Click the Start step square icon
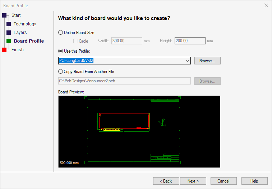This screenshot has width=272, height=189. pos(4,15)
